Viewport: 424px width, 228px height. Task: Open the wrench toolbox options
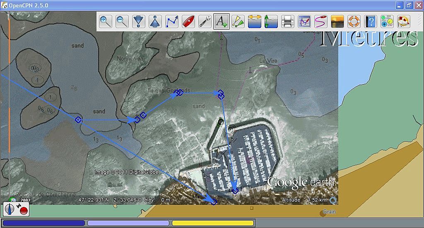[x=205, y=21]
